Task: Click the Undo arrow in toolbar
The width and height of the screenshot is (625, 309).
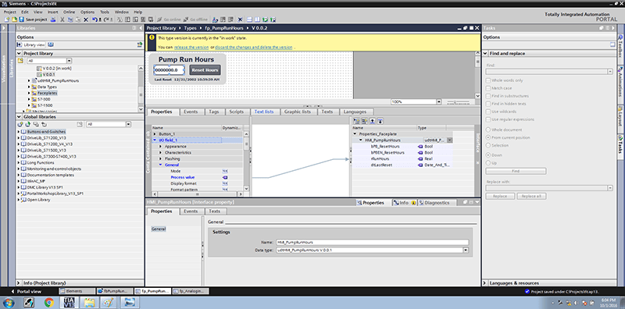Action: point(95,19)
